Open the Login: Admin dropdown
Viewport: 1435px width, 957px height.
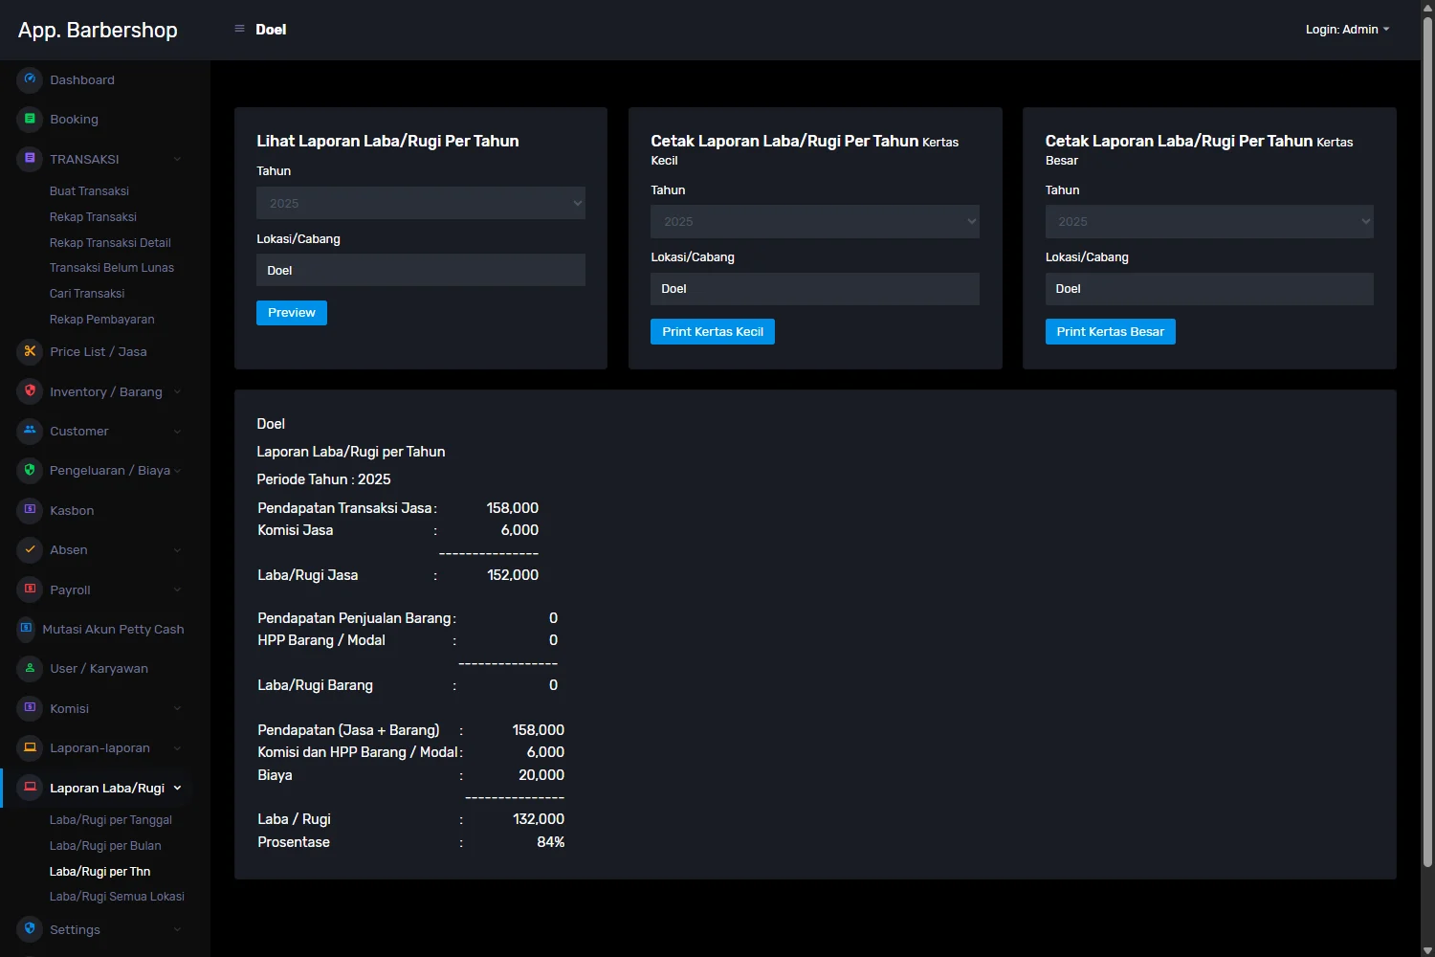point(1347,30)
